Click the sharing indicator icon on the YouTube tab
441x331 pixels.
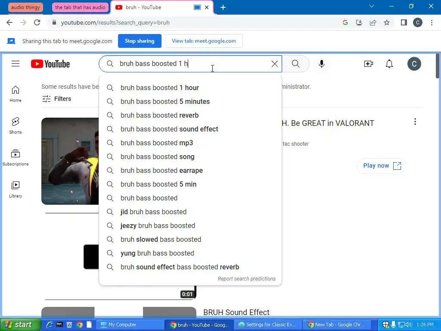pyautogui.click(x=197, y=7)
